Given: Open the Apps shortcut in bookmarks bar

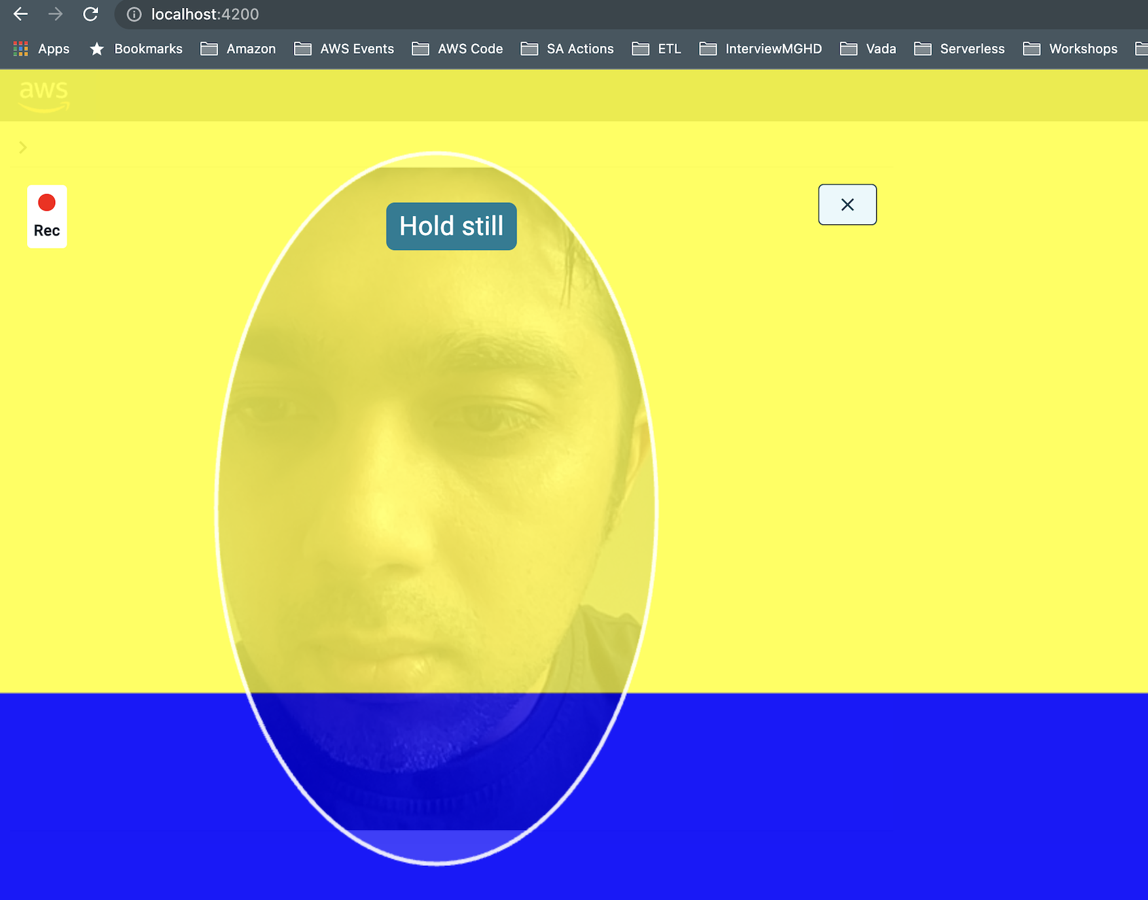Looking at the screenshot, I should coord(41,48).
